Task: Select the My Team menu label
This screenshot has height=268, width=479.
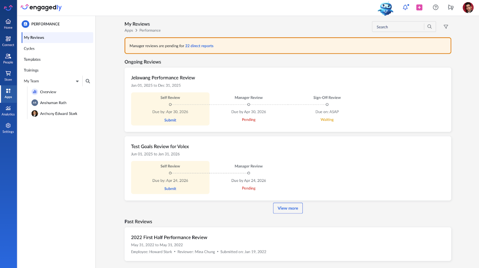Action: click(31, 81)
